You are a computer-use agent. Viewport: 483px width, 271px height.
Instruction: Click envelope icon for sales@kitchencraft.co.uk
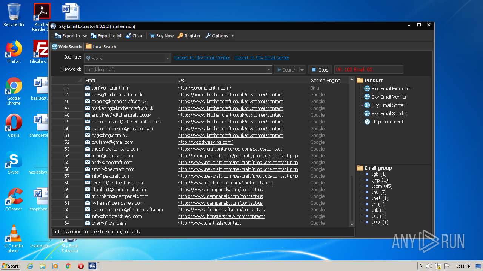[88, 94]
